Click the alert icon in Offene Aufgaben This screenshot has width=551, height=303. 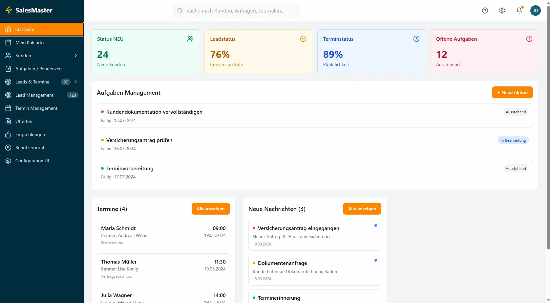click(x=529, y=39)
